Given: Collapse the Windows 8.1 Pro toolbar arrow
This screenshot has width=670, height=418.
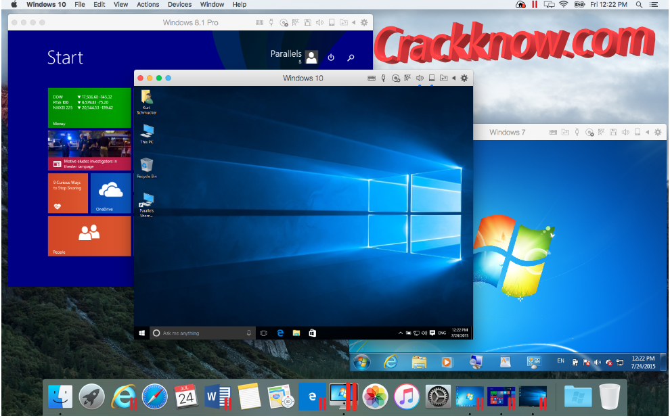Looking at the screenshot, I should (354, 22).
